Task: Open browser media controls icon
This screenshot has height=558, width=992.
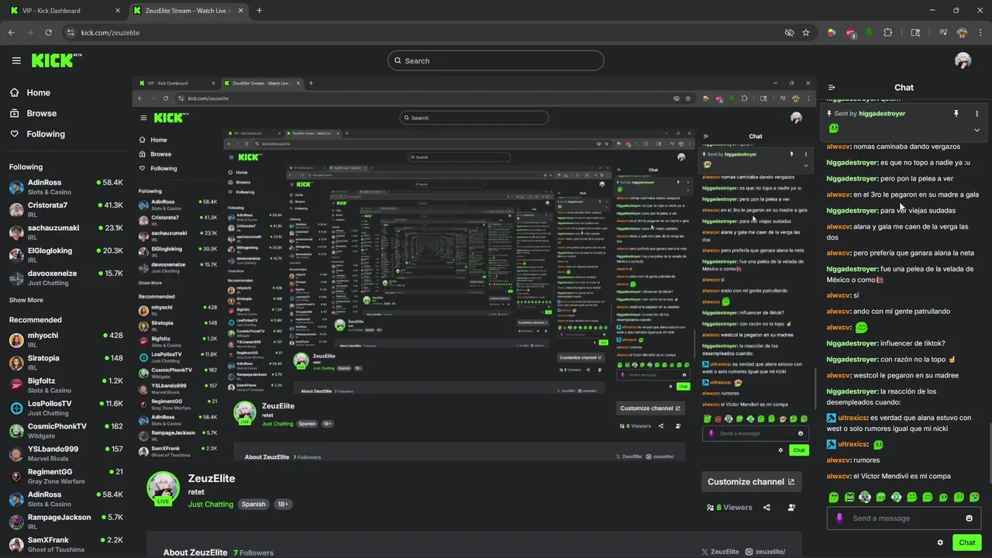Action: pos(943,33)
